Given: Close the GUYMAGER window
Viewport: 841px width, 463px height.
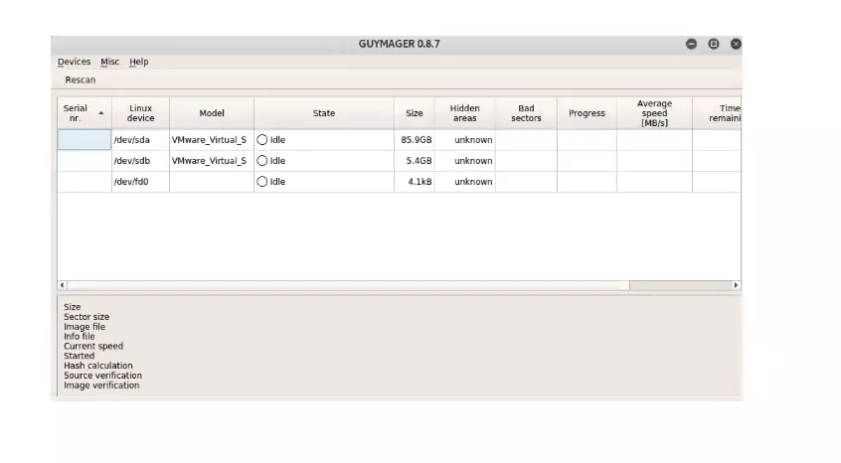Looking at the screenshot, I should [736, 44].
